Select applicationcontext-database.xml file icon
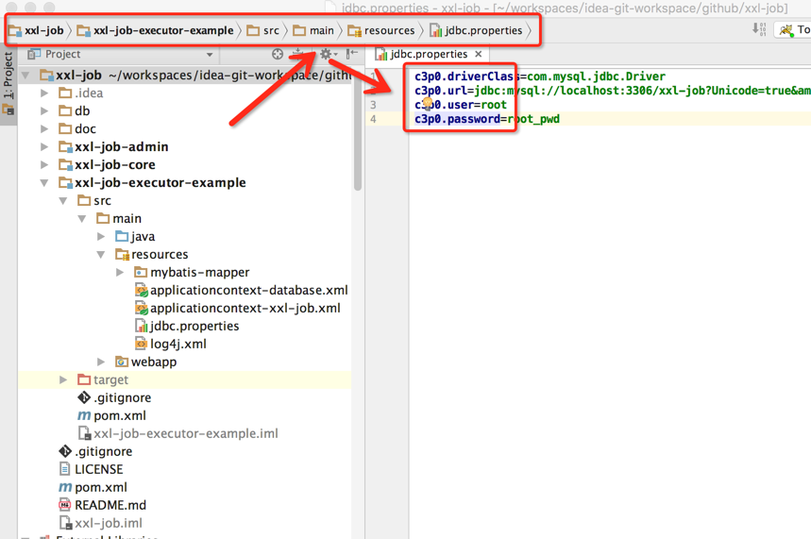Screen dimensions: 811x539 142,290
